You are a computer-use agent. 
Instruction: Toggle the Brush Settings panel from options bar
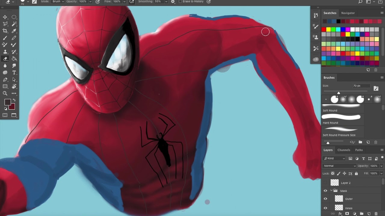click(x=35, y=1)
